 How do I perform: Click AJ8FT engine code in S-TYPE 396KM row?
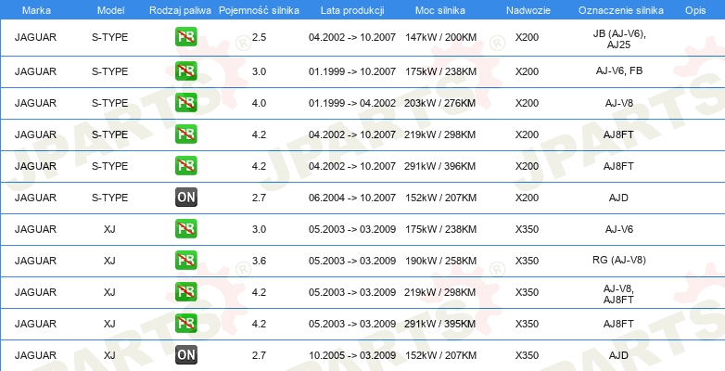618,166
